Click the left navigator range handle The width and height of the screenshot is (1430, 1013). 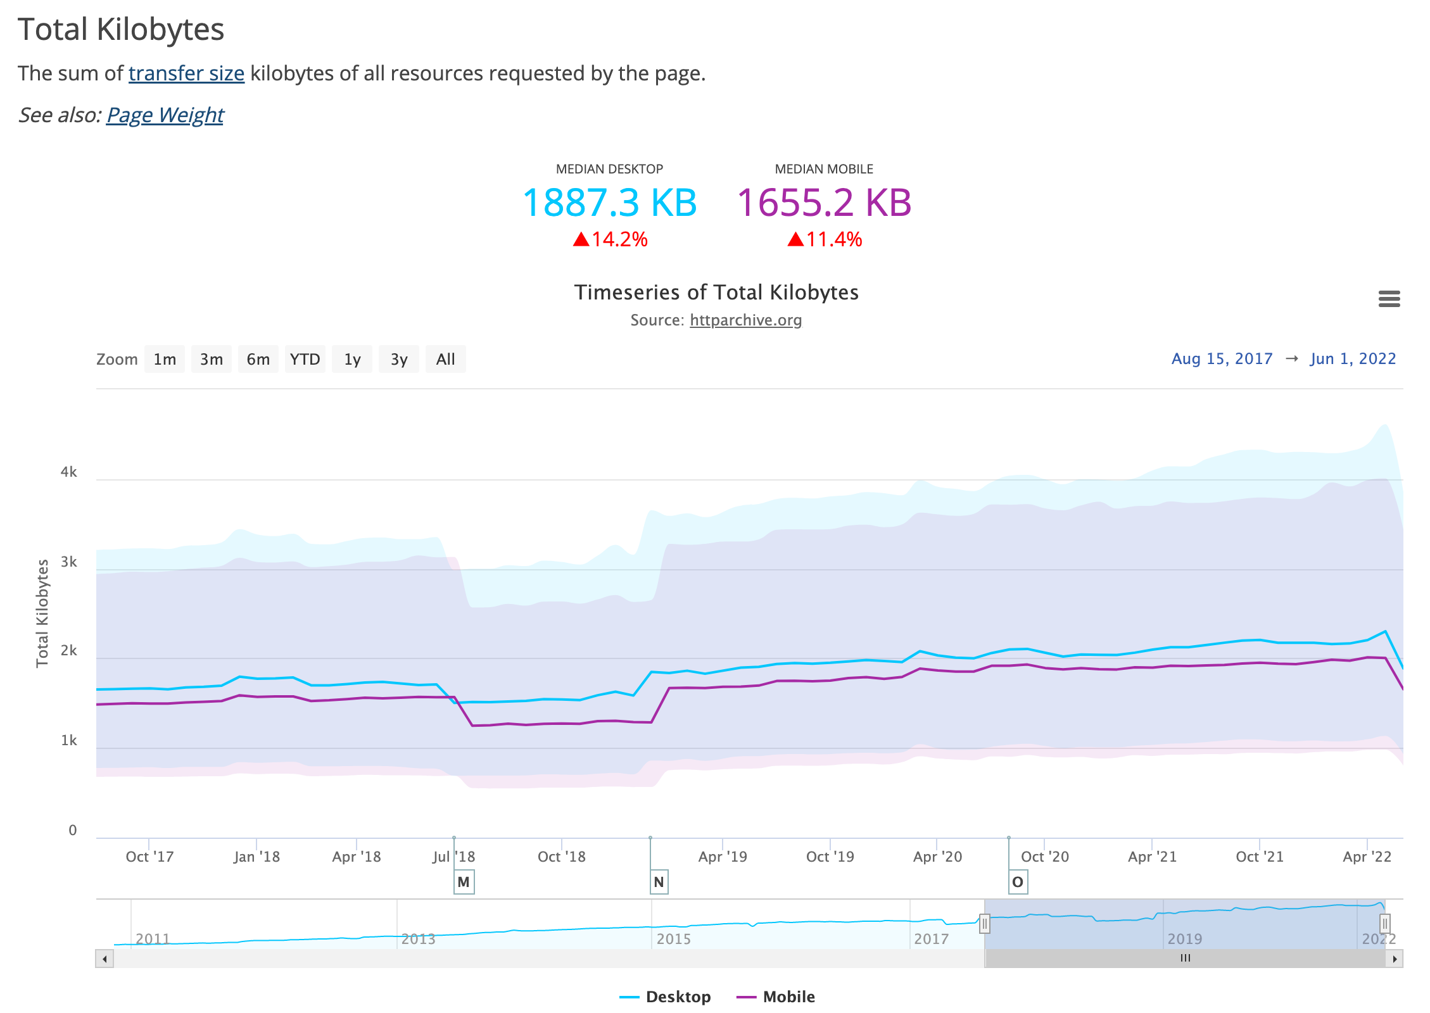pos(985,924)
